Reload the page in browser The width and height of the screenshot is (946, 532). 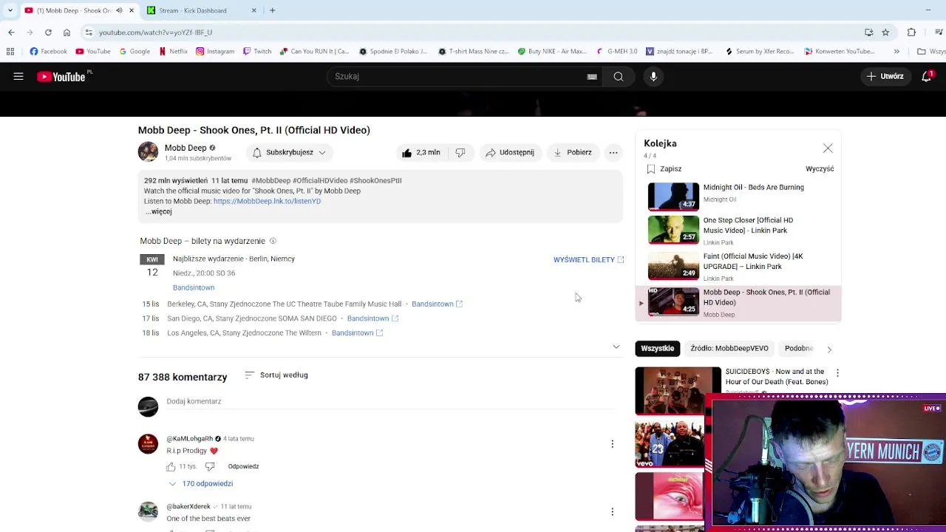click(48, 33)
